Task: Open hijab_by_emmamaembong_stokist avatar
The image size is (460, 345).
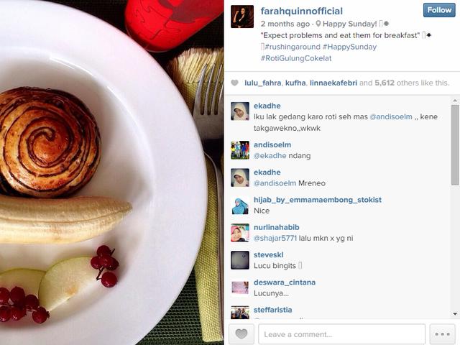Action: pyautogui.click(x=240, y=206)
